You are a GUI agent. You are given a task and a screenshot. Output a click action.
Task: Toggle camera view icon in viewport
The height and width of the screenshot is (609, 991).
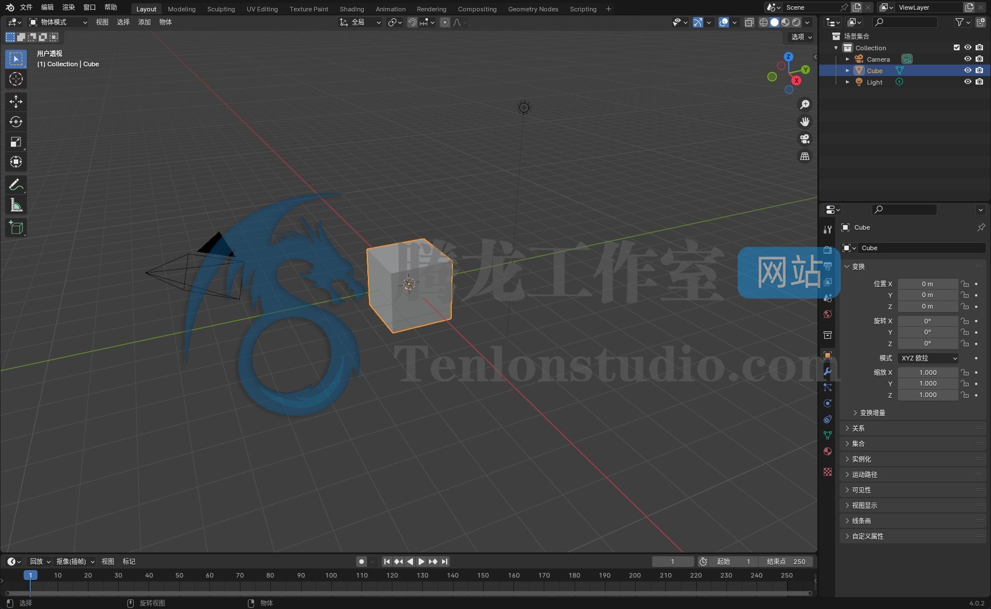point(805,139)
